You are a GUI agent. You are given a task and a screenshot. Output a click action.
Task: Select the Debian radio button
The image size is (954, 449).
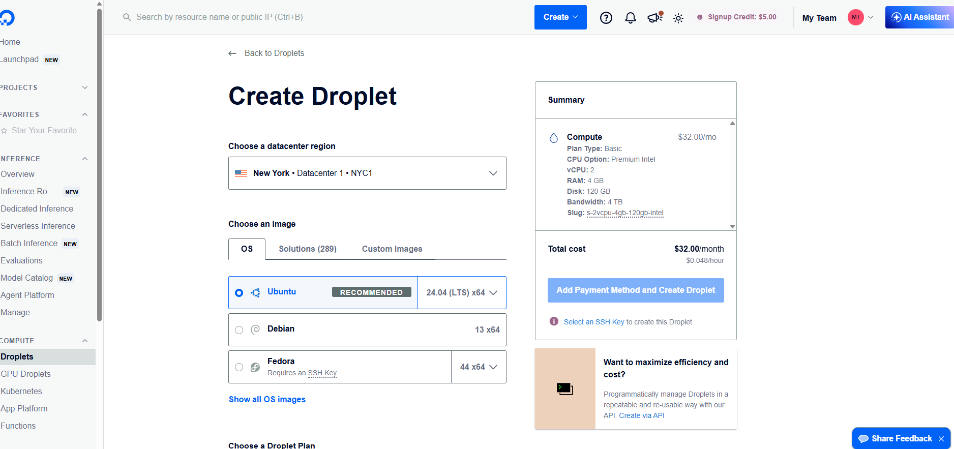click(x=239, y=330)
